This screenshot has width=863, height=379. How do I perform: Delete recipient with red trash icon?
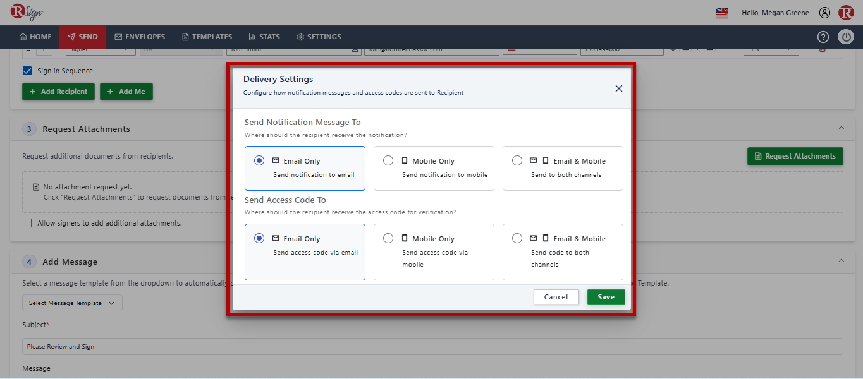(x=823, y=49)
